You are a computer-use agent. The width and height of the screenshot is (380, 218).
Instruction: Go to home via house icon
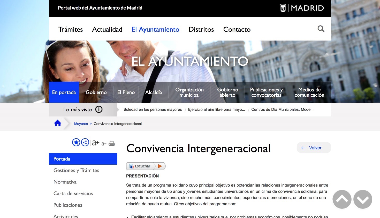coord(57,123)
